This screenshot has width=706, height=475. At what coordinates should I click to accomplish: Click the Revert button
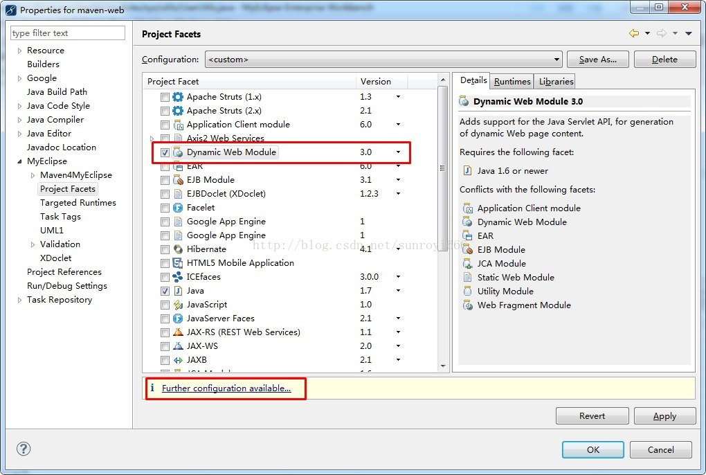pyautogui.click(x=592, y=416)
